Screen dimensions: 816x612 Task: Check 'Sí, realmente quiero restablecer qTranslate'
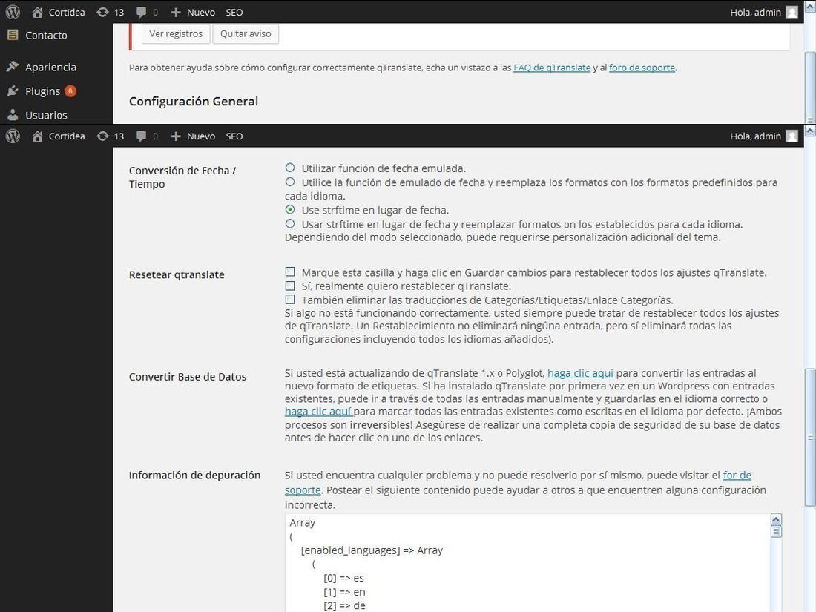[x=290, y=286]
